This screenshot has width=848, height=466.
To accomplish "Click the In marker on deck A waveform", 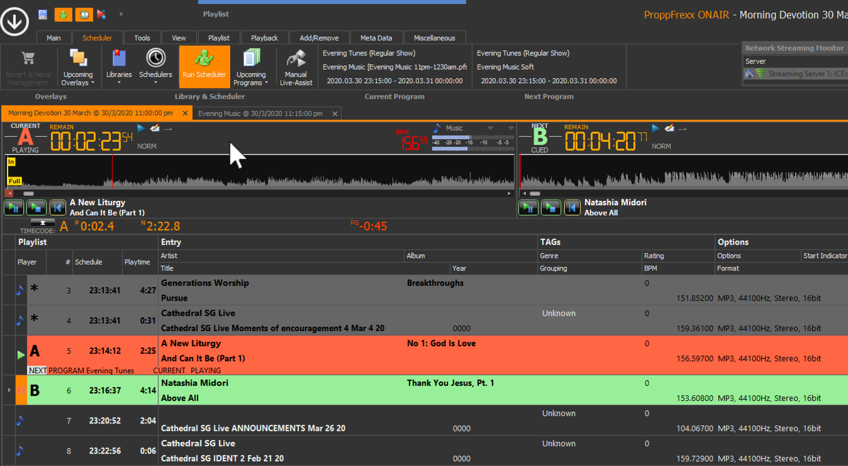I will click(11, 162).
